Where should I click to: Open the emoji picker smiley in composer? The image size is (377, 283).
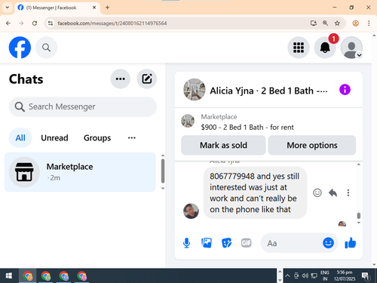pos(328,243)
